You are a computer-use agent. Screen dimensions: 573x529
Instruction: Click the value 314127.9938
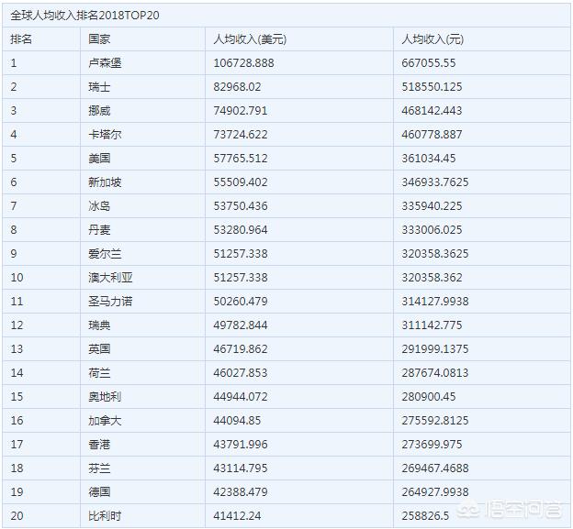click(435, 302)
